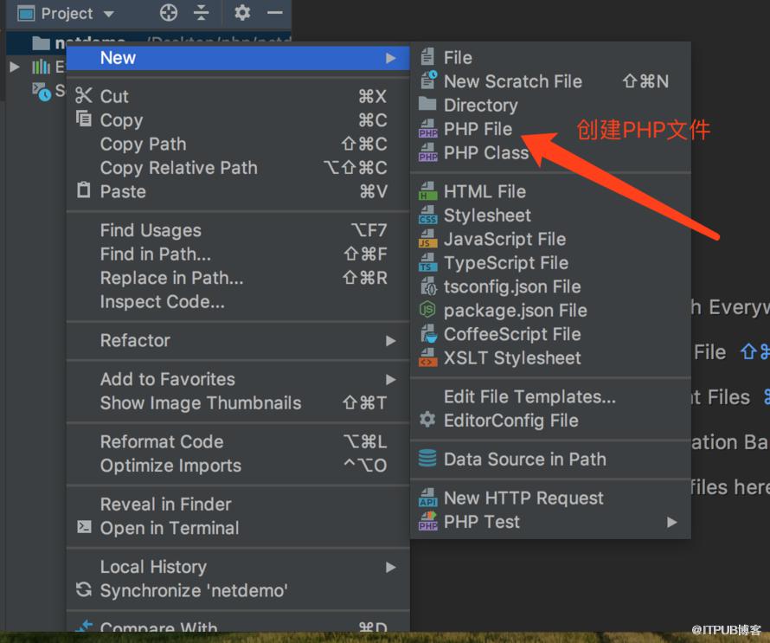Image resolution: width=770 pixels, height=643 pixels.
Task: Click the locate target icon in Project toolbar
Action: (x=169, y=13)
